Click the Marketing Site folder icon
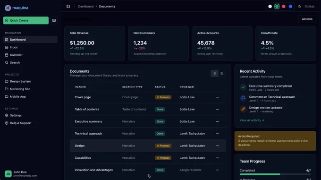The width and height of the screenshot is (321, 180). (7, 89)
